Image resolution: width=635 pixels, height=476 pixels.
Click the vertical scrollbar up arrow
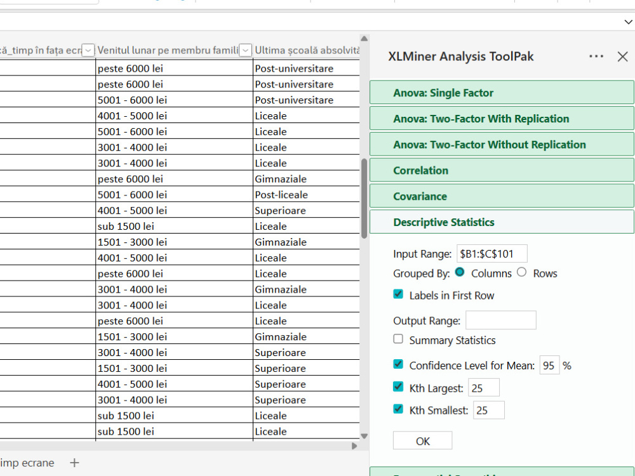click(x=364, y=39)
